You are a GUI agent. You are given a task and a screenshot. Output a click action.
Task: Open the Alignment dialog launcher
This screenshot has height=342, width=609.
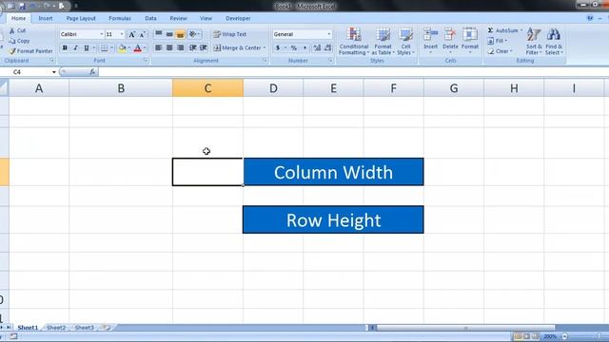pyautogui.click(x=265, y=61)
